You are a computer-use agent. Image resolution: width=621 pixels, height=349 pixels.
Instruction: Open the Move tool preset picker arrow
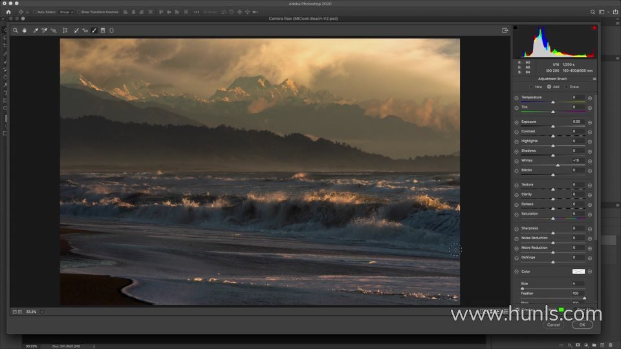[27, 12]
